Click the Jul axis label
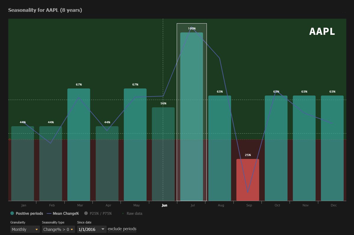This screenshot has width=354, height=235. click(193, 205)
